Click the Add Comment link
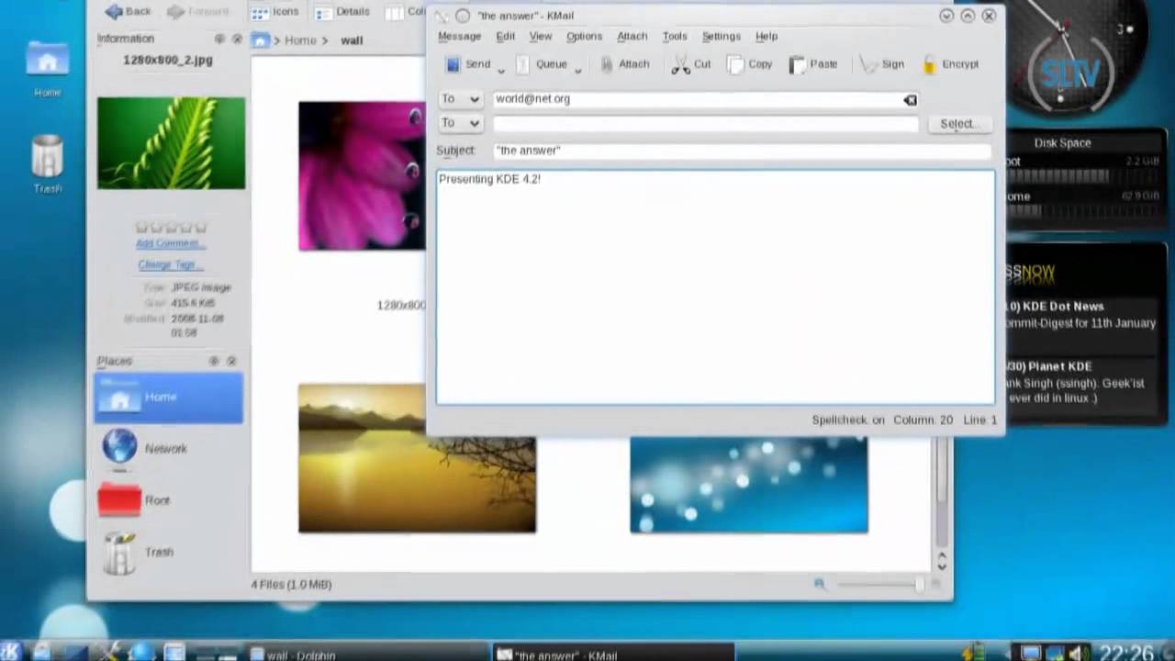The height and width of the screenshot is (661, 1175). click(x=170, y=243)
